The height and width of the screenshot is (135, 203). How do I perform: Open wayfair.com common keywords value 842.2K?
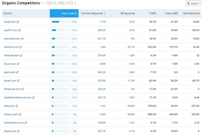pyautogui.click(x=101, y=30)
